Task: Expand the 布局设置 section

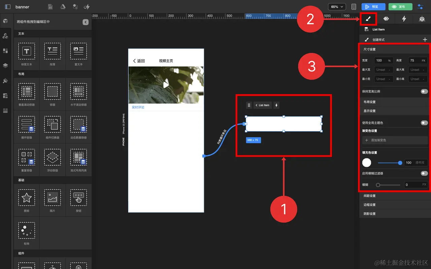Action: [x=395, y=102]
